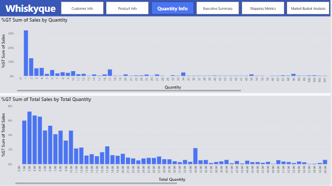
Task: Select the Quantity 1 bar in top chart
Action: [x=26, y=53]
